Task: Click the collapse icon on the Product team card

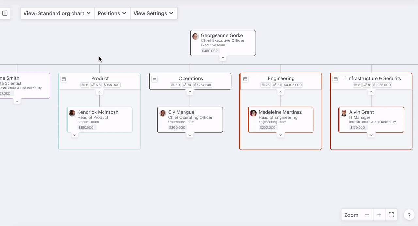Action: pos(64,79)
